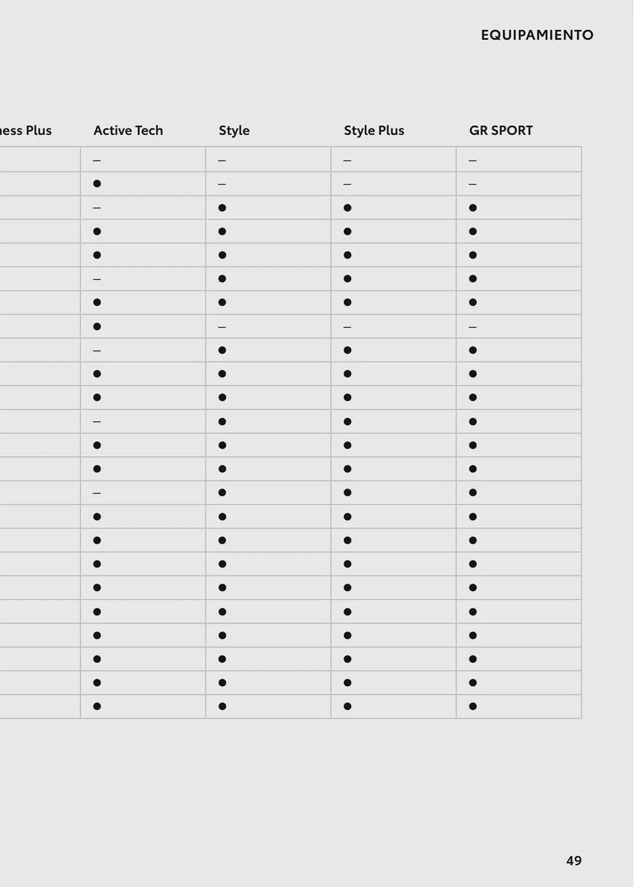Click third-row dash under Active Tech
The width and height of the screenshot is (634, 887).
97,208
